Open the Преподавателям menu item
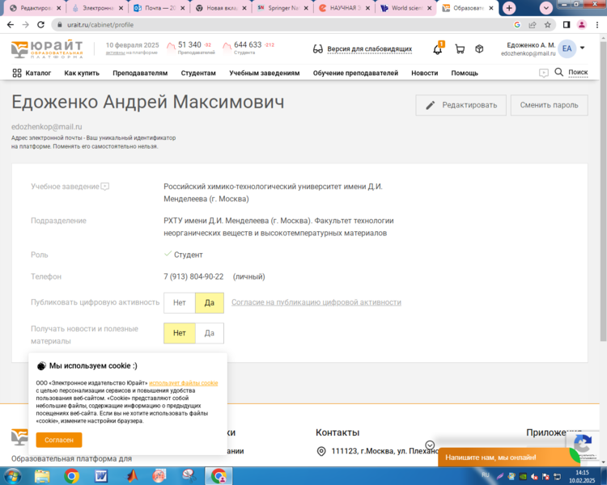This screenshot has width=607, height=485. (140, 73)
